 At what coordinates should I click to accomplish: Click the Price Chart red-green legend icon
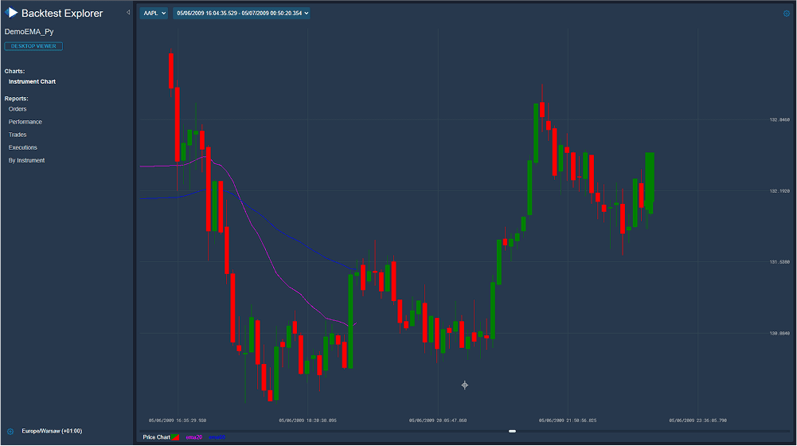pyautogui.click(x=176, y=437)
